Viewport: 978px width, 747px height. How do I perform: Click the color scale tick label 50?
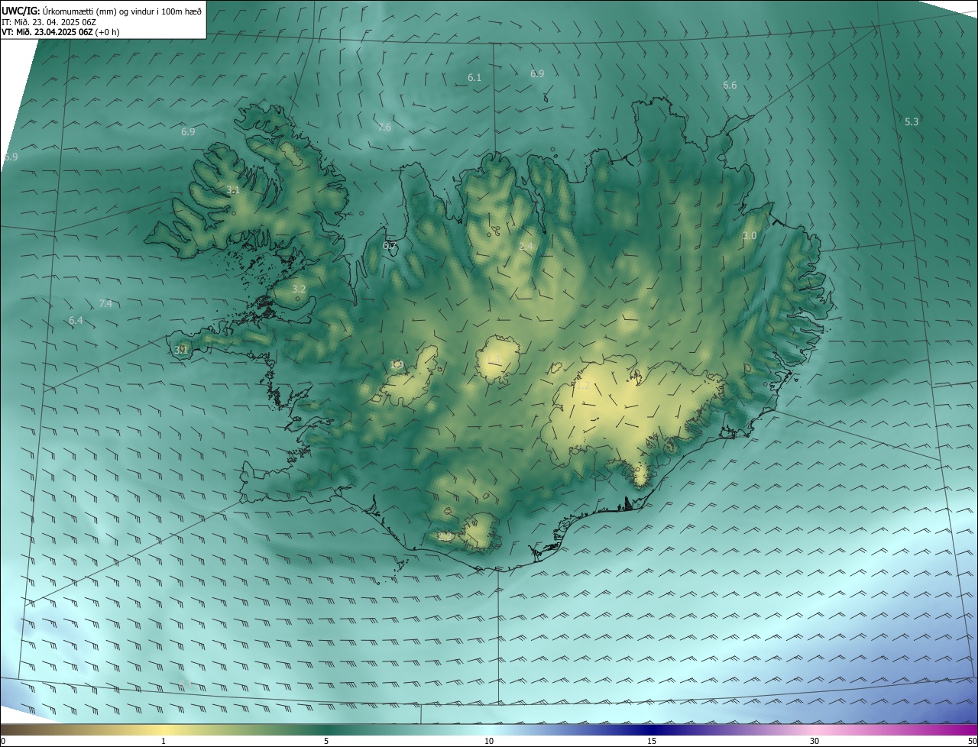click(x=972, y=742)
